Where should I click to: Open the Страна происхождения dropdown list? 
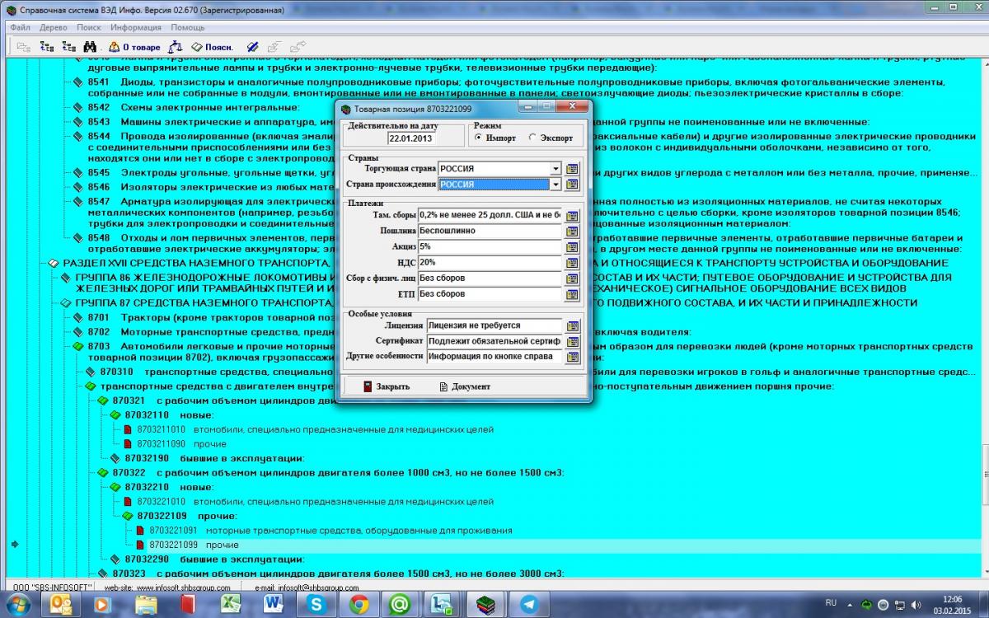pos(555,185)
